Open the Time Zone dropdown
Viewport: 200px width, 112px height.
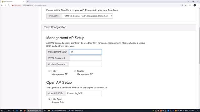pos(87,16)
